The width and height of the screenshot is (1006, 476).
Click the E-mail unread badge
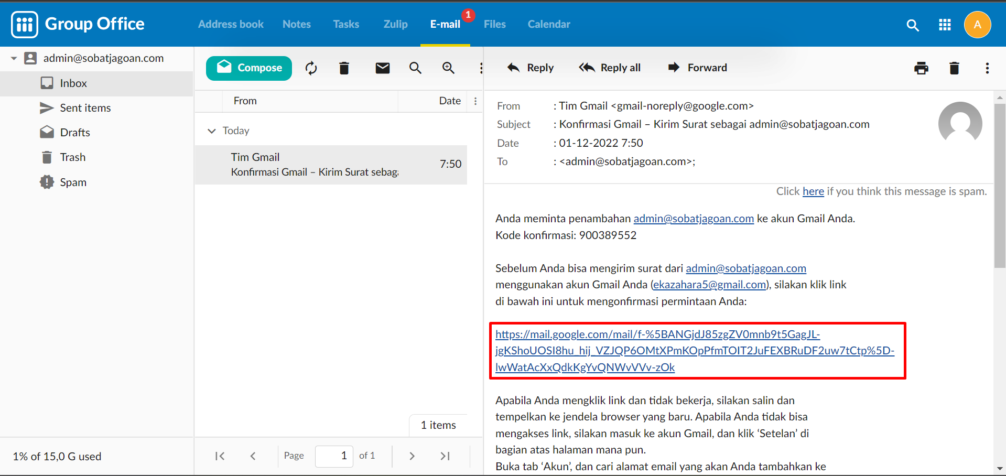tap(468, 15)
